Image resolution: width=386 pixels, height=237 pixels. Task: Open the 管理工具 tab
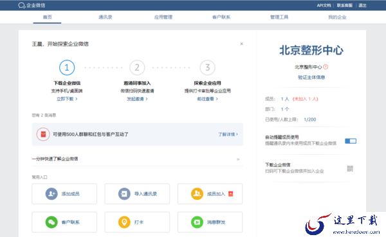click(x=279, y=17)
